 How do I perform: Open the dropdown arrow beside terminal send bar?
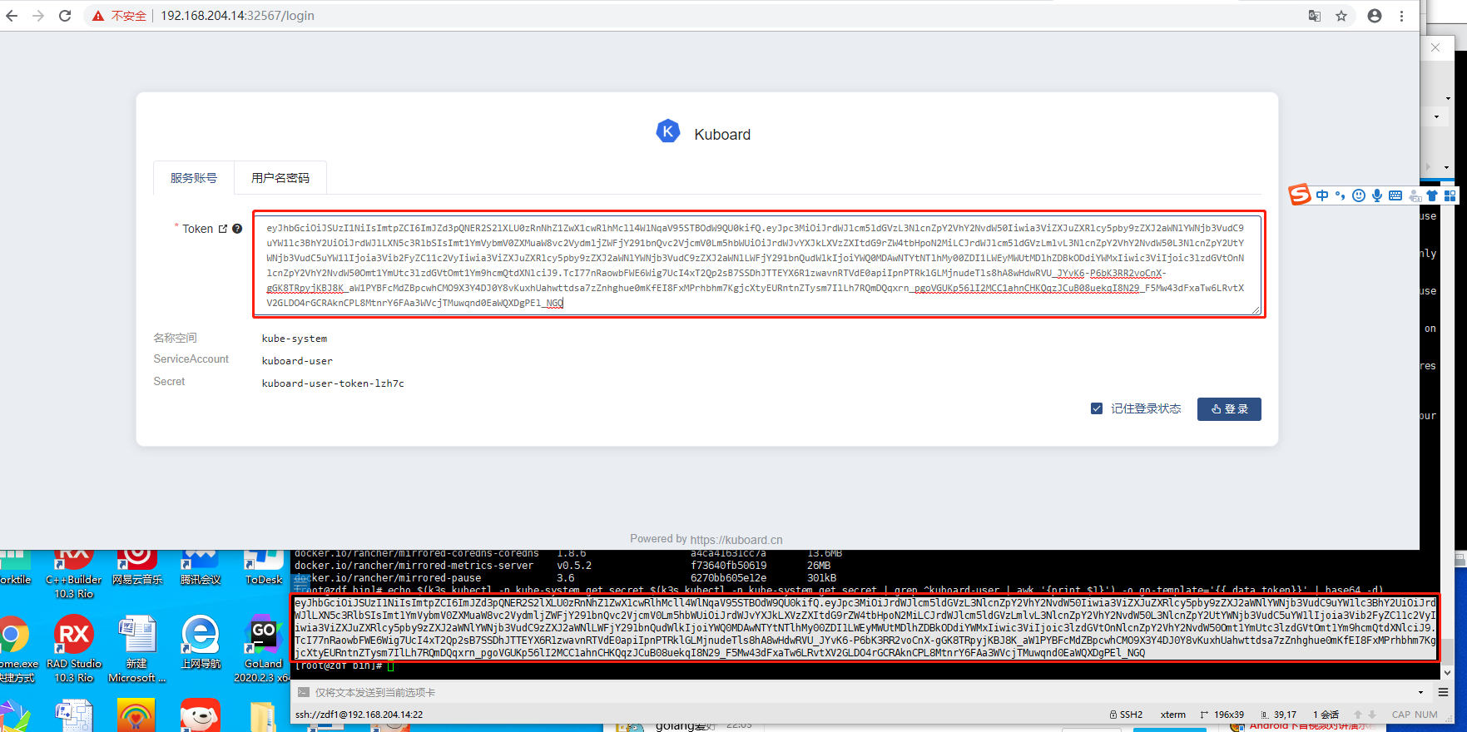tap(1420, 692)
